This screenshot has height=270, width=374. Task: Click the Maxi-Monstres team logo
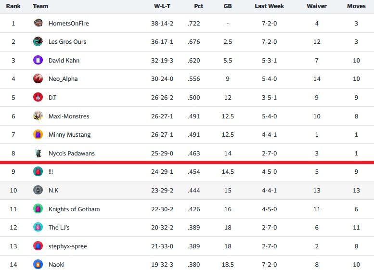[38, 116]
